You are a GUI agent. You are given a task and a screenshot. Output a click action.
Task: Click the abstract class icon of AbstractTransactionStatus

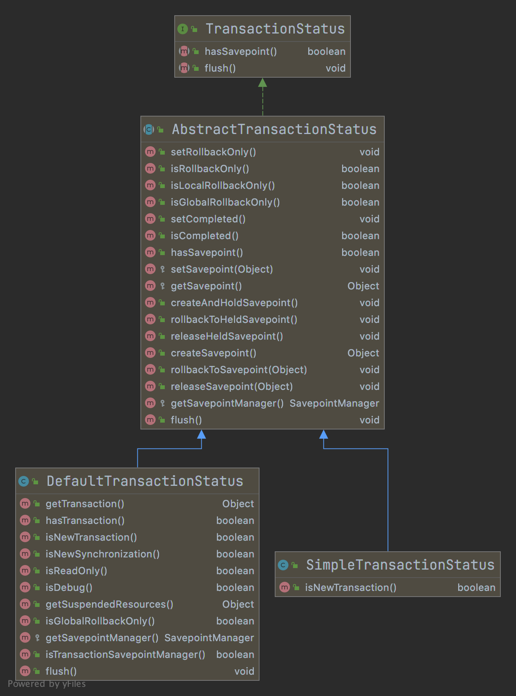(149, 129)
